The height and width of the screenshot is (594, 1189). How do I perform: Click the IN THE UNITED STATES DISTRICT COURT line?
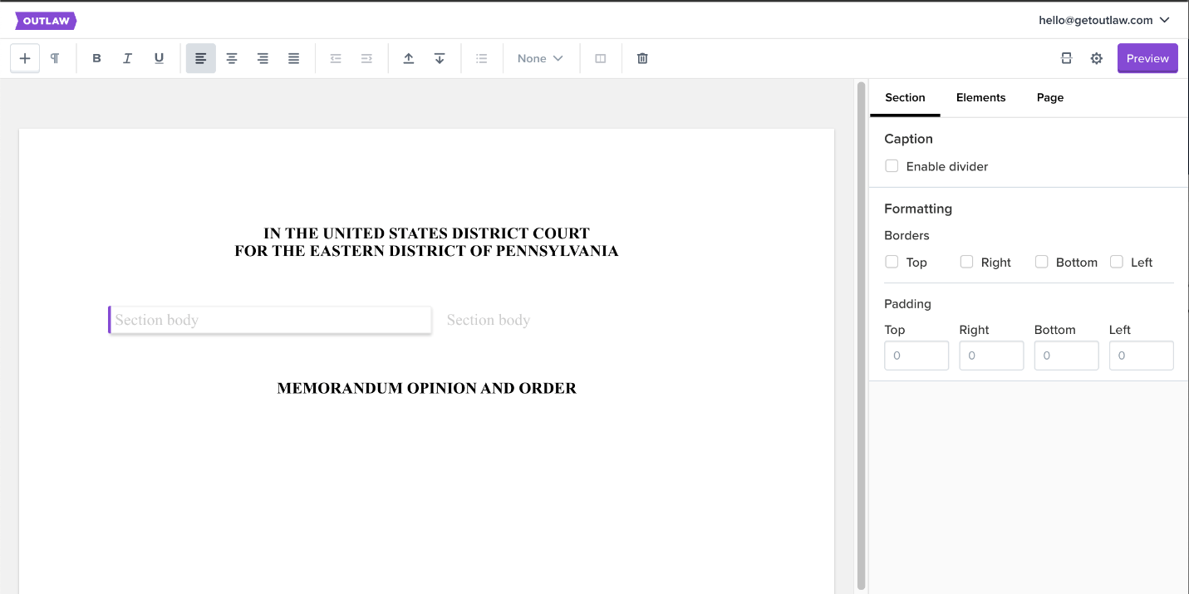click(426, 233)
